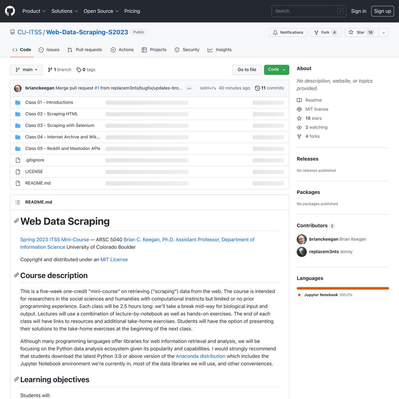Open commit hash b0894fa

(x=208, y=88)
